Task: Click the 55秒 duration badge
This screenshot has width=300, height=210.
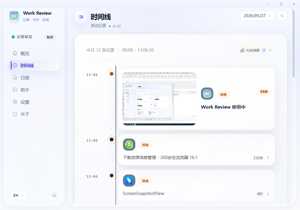Action: 264,92
